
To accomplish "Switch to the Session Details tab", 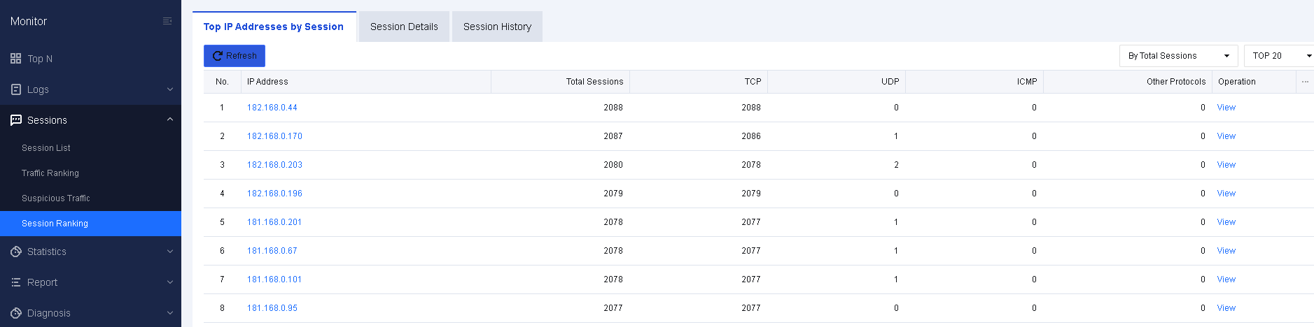I will (404, 27).
